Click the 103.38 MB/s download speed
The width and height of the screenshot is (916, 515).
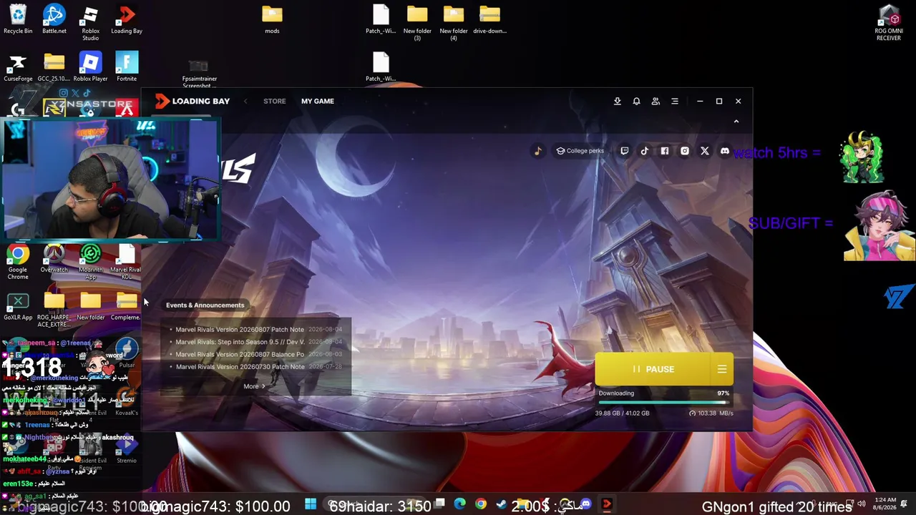tap(711, 413)
